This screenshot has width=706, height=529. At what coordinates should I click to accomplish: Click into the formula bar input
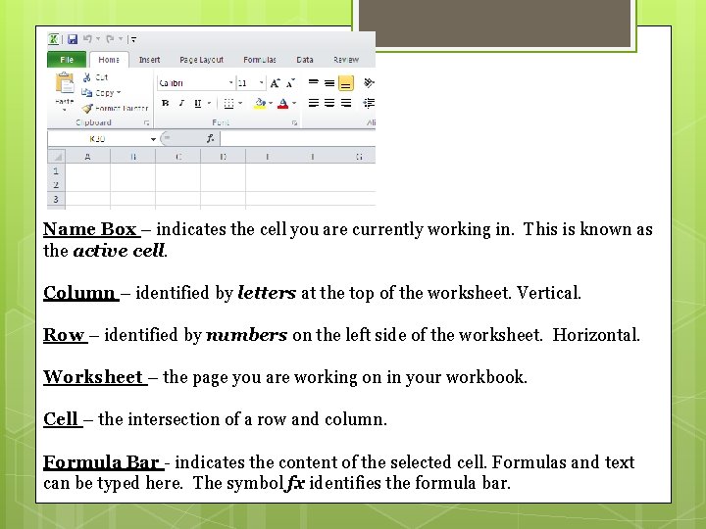(x=298, y=138)
